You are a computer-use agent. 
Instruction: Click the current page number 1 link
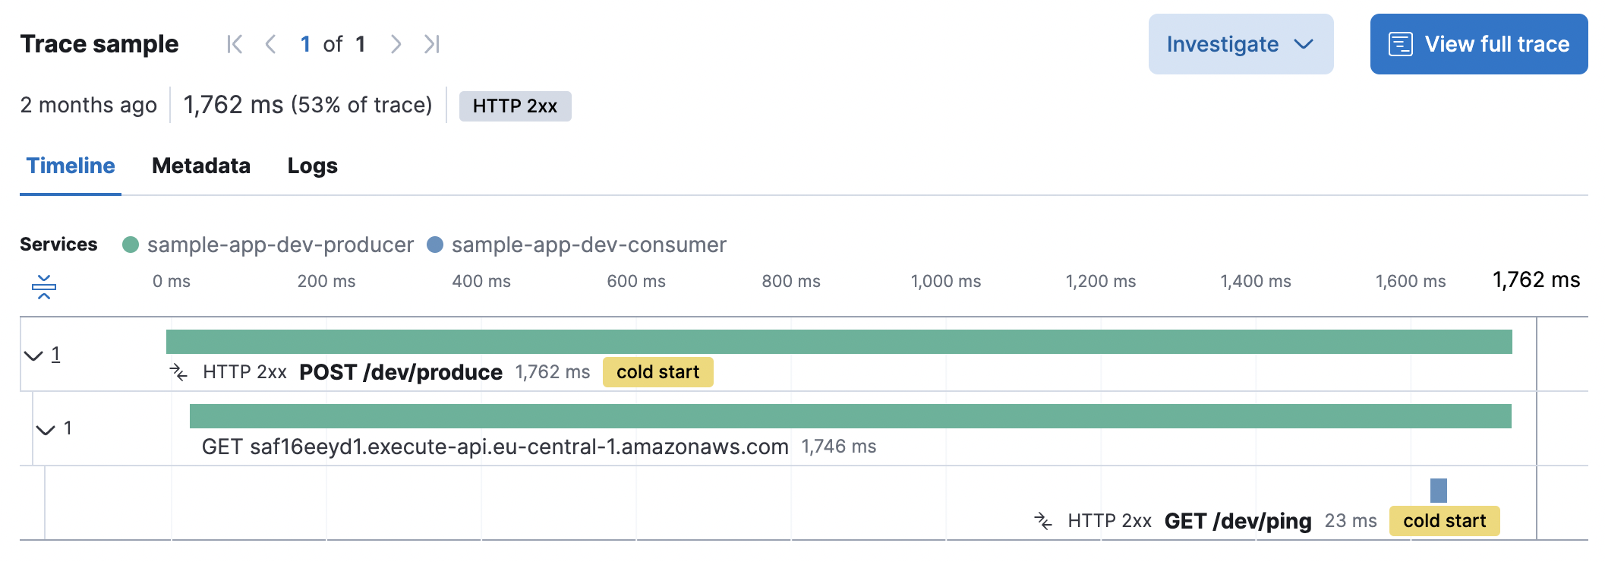tap(306, 43)
